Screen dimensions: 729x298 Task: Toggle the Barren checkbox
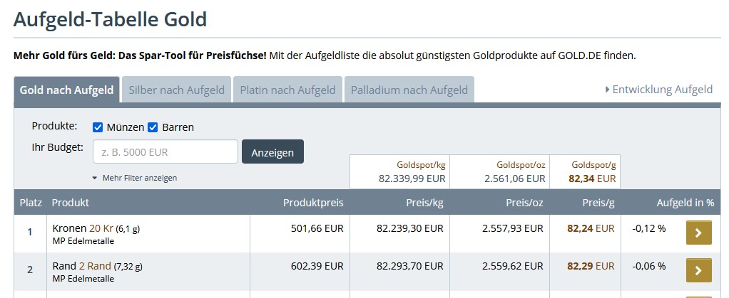pos(153,127)
